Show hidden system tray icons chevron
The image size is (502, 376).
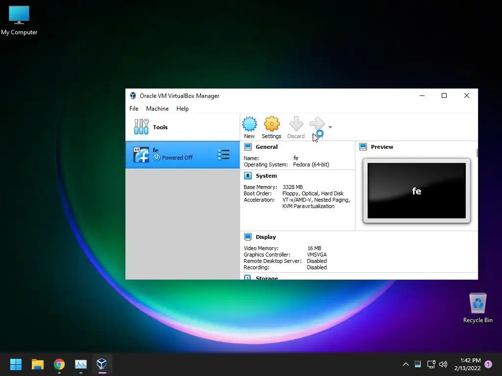click(x=405, y=364)
